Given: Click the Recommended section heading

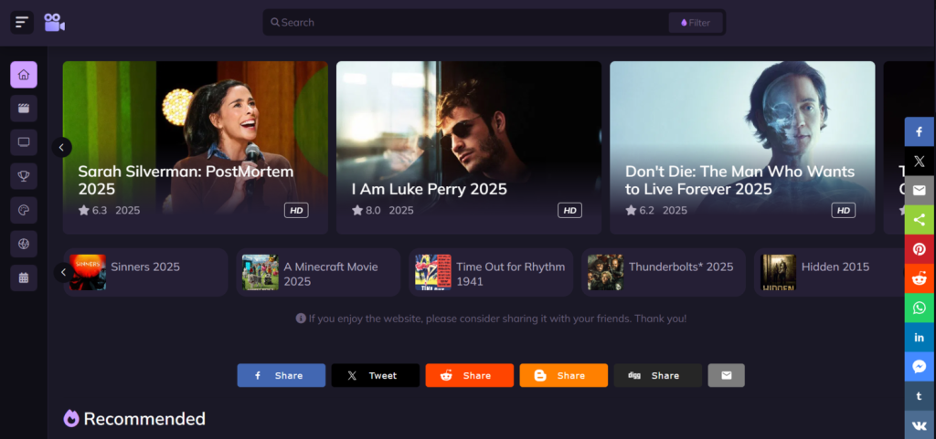Looking at the screenshot, I should [144, 419].
